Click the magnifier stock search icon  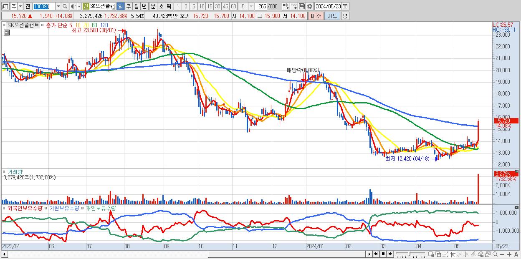65,6
